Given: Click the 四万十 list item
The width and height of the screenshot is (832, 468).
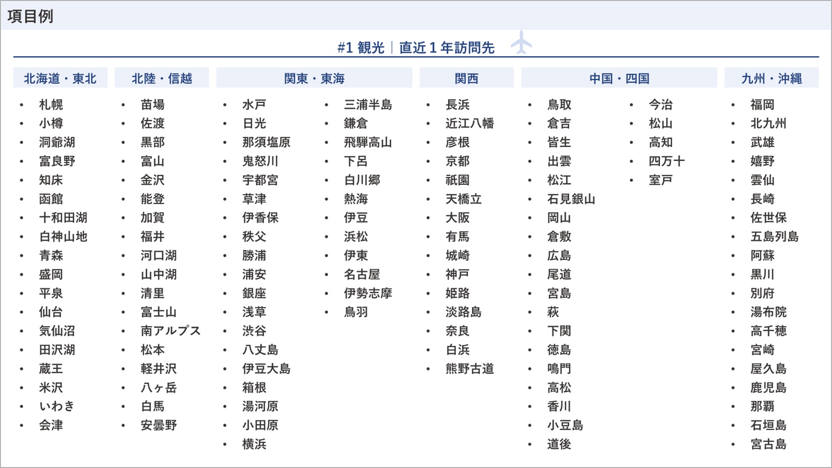Looking at the screenshot, I should point(666,161).
